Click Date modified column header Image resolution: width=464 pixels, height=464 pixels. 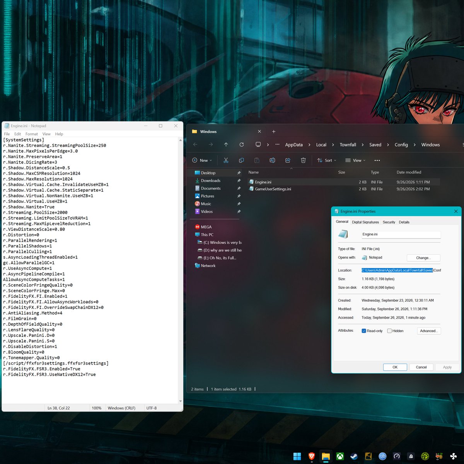pos(409,172)
